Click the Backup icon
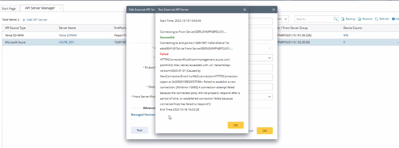 point(343,19)
